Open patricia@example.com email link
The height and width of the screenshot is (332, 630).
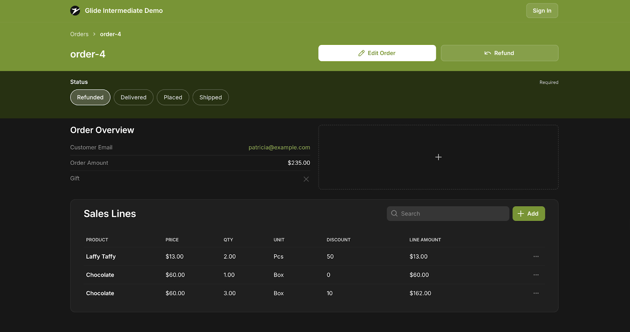[x=279, y=148]
